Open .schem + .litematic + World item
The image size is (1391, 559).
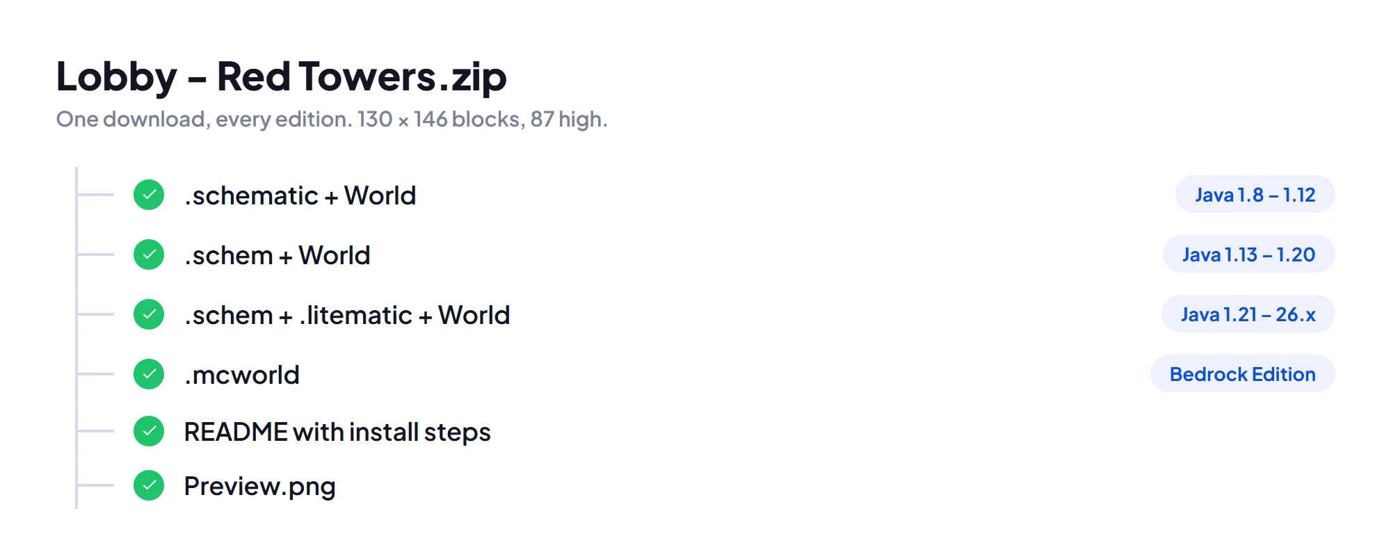point(346,315)
